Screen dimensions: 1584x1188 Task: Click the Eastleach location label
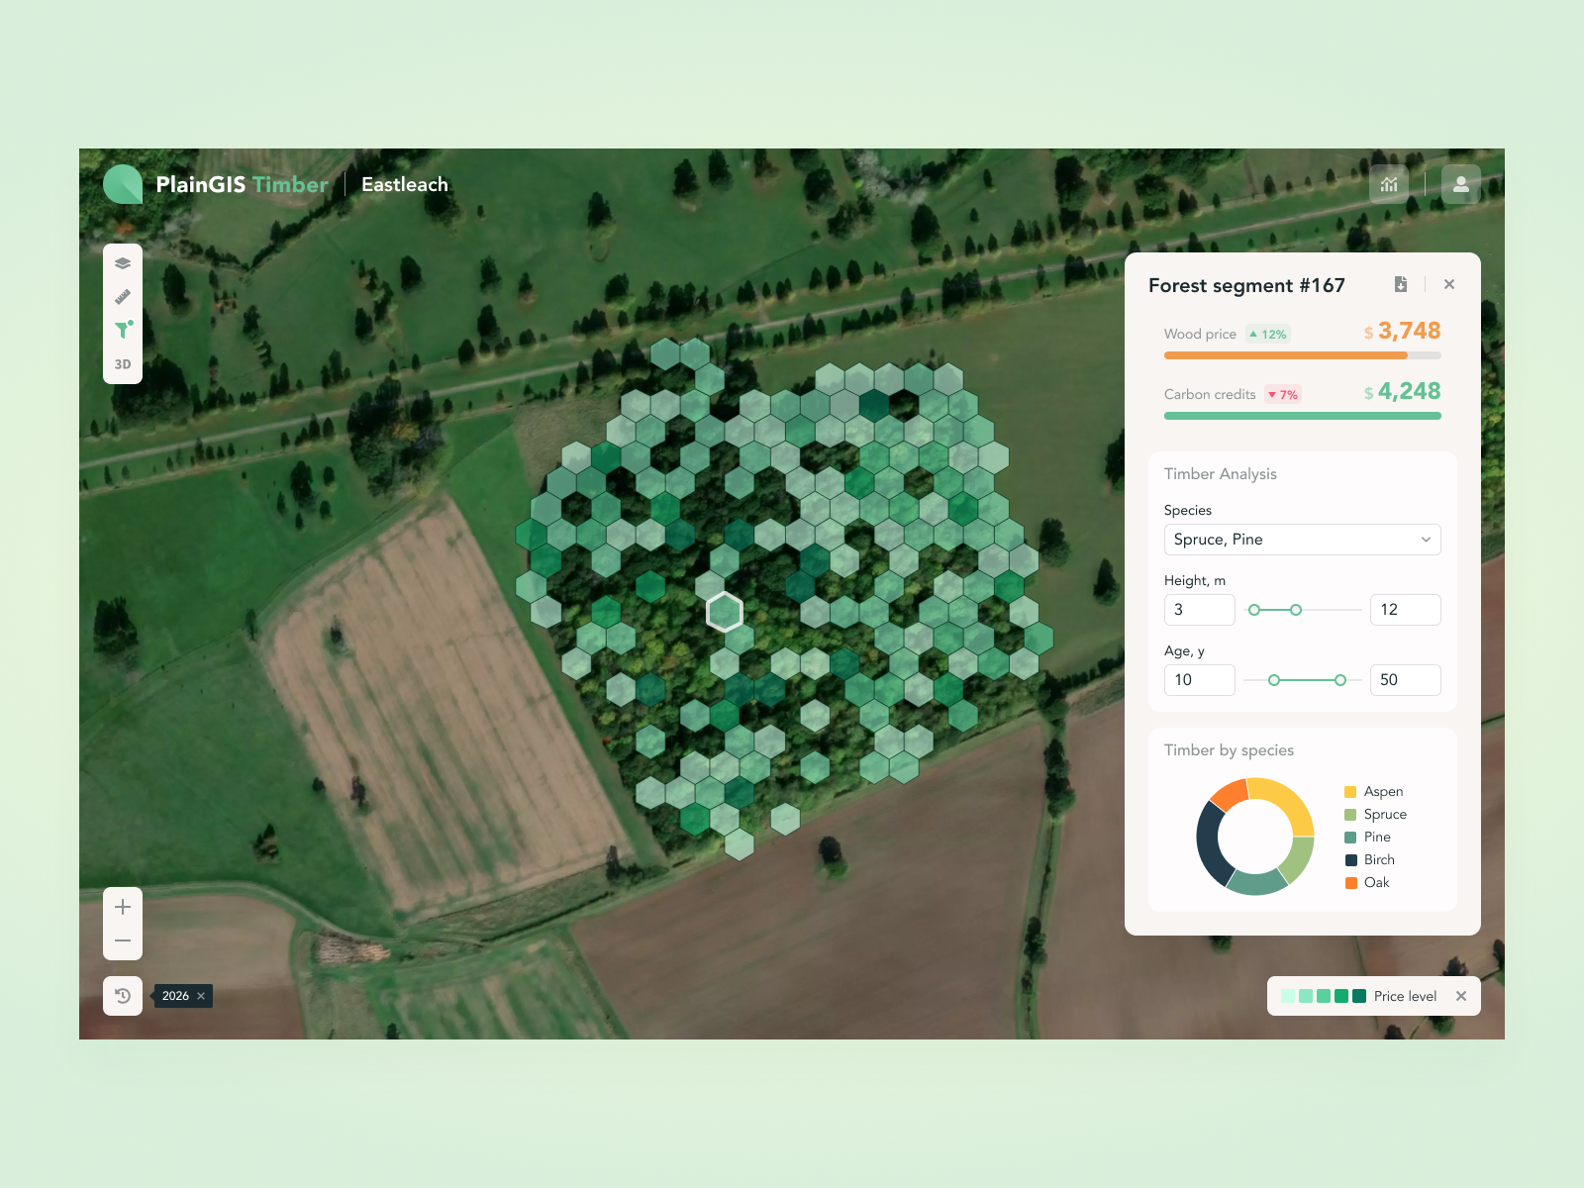[x=404, y=184]
